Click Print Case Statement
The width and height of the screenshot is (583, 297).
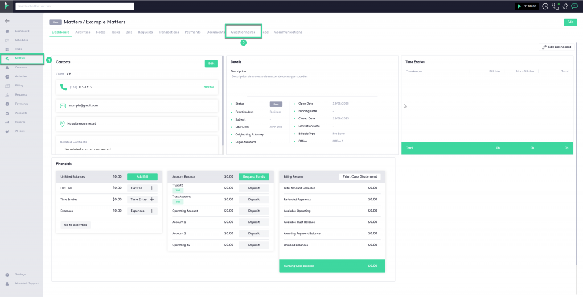click(x=359, y=176)
